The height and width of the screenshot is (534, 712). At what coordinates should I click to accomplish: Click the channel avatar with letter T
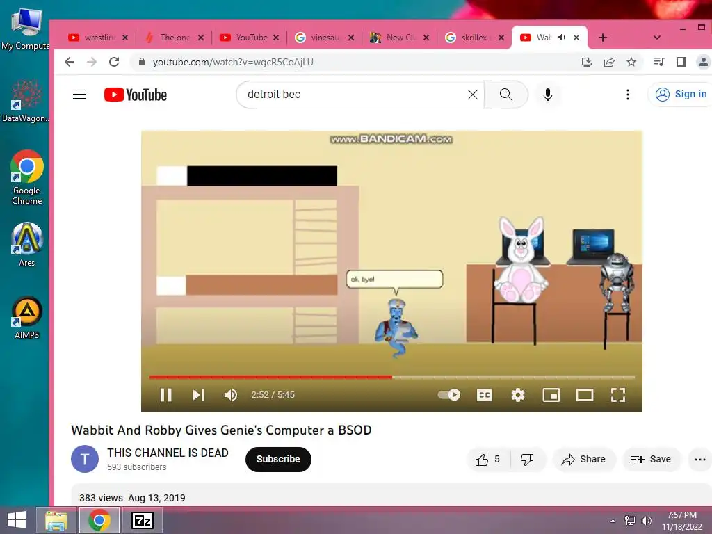[84, 459]
